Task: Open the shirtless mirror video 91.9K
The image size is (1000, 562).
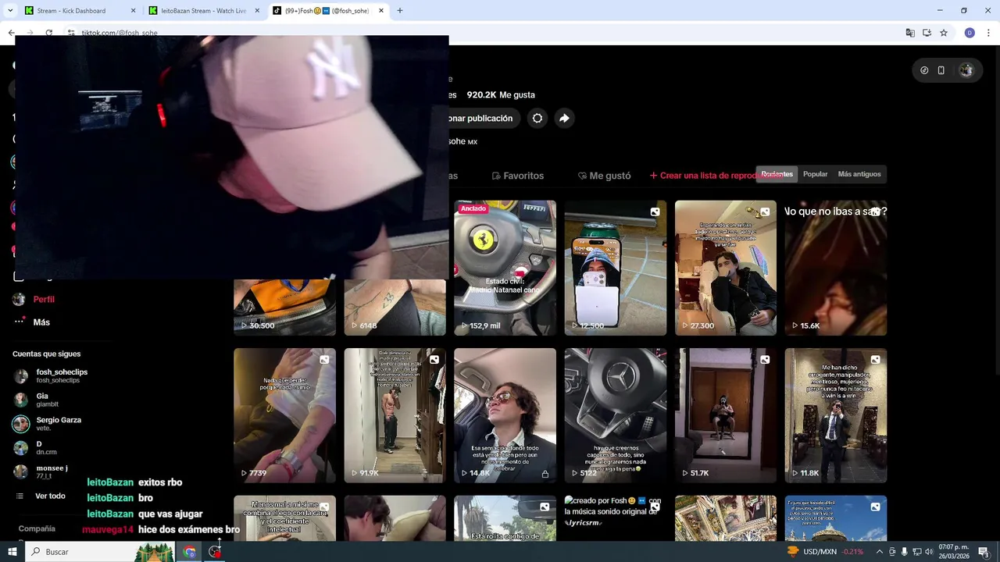Action: pos(395,415)
